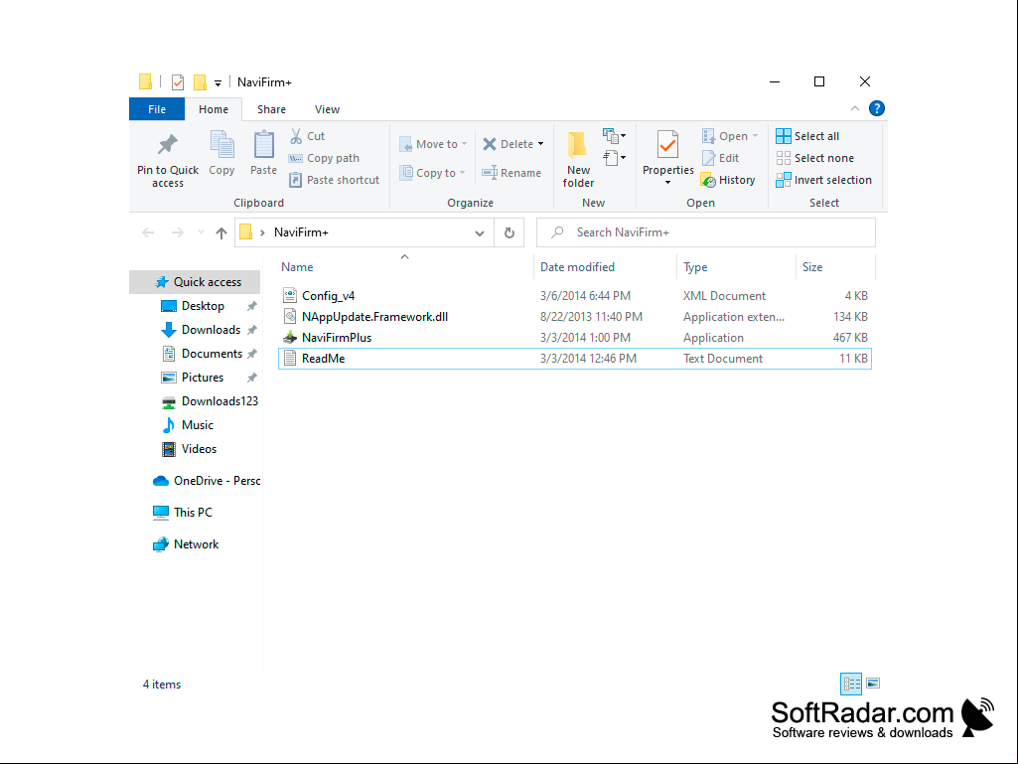The image size is (1018, 764).
Task: Expand the Move to dropdown
Action: (x=464, y=144)
